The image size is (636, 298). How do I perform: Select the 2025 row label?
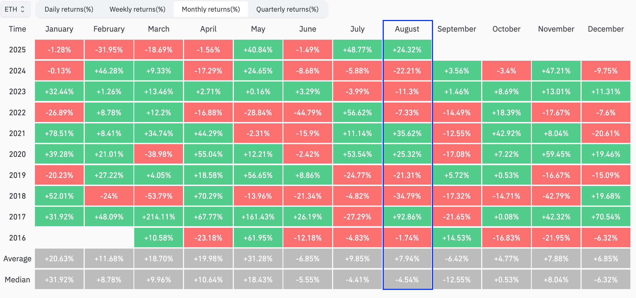(17, 50)
